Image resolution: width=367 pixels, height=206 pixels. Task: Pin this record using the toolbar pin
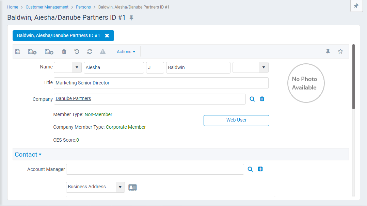point(328,51)
